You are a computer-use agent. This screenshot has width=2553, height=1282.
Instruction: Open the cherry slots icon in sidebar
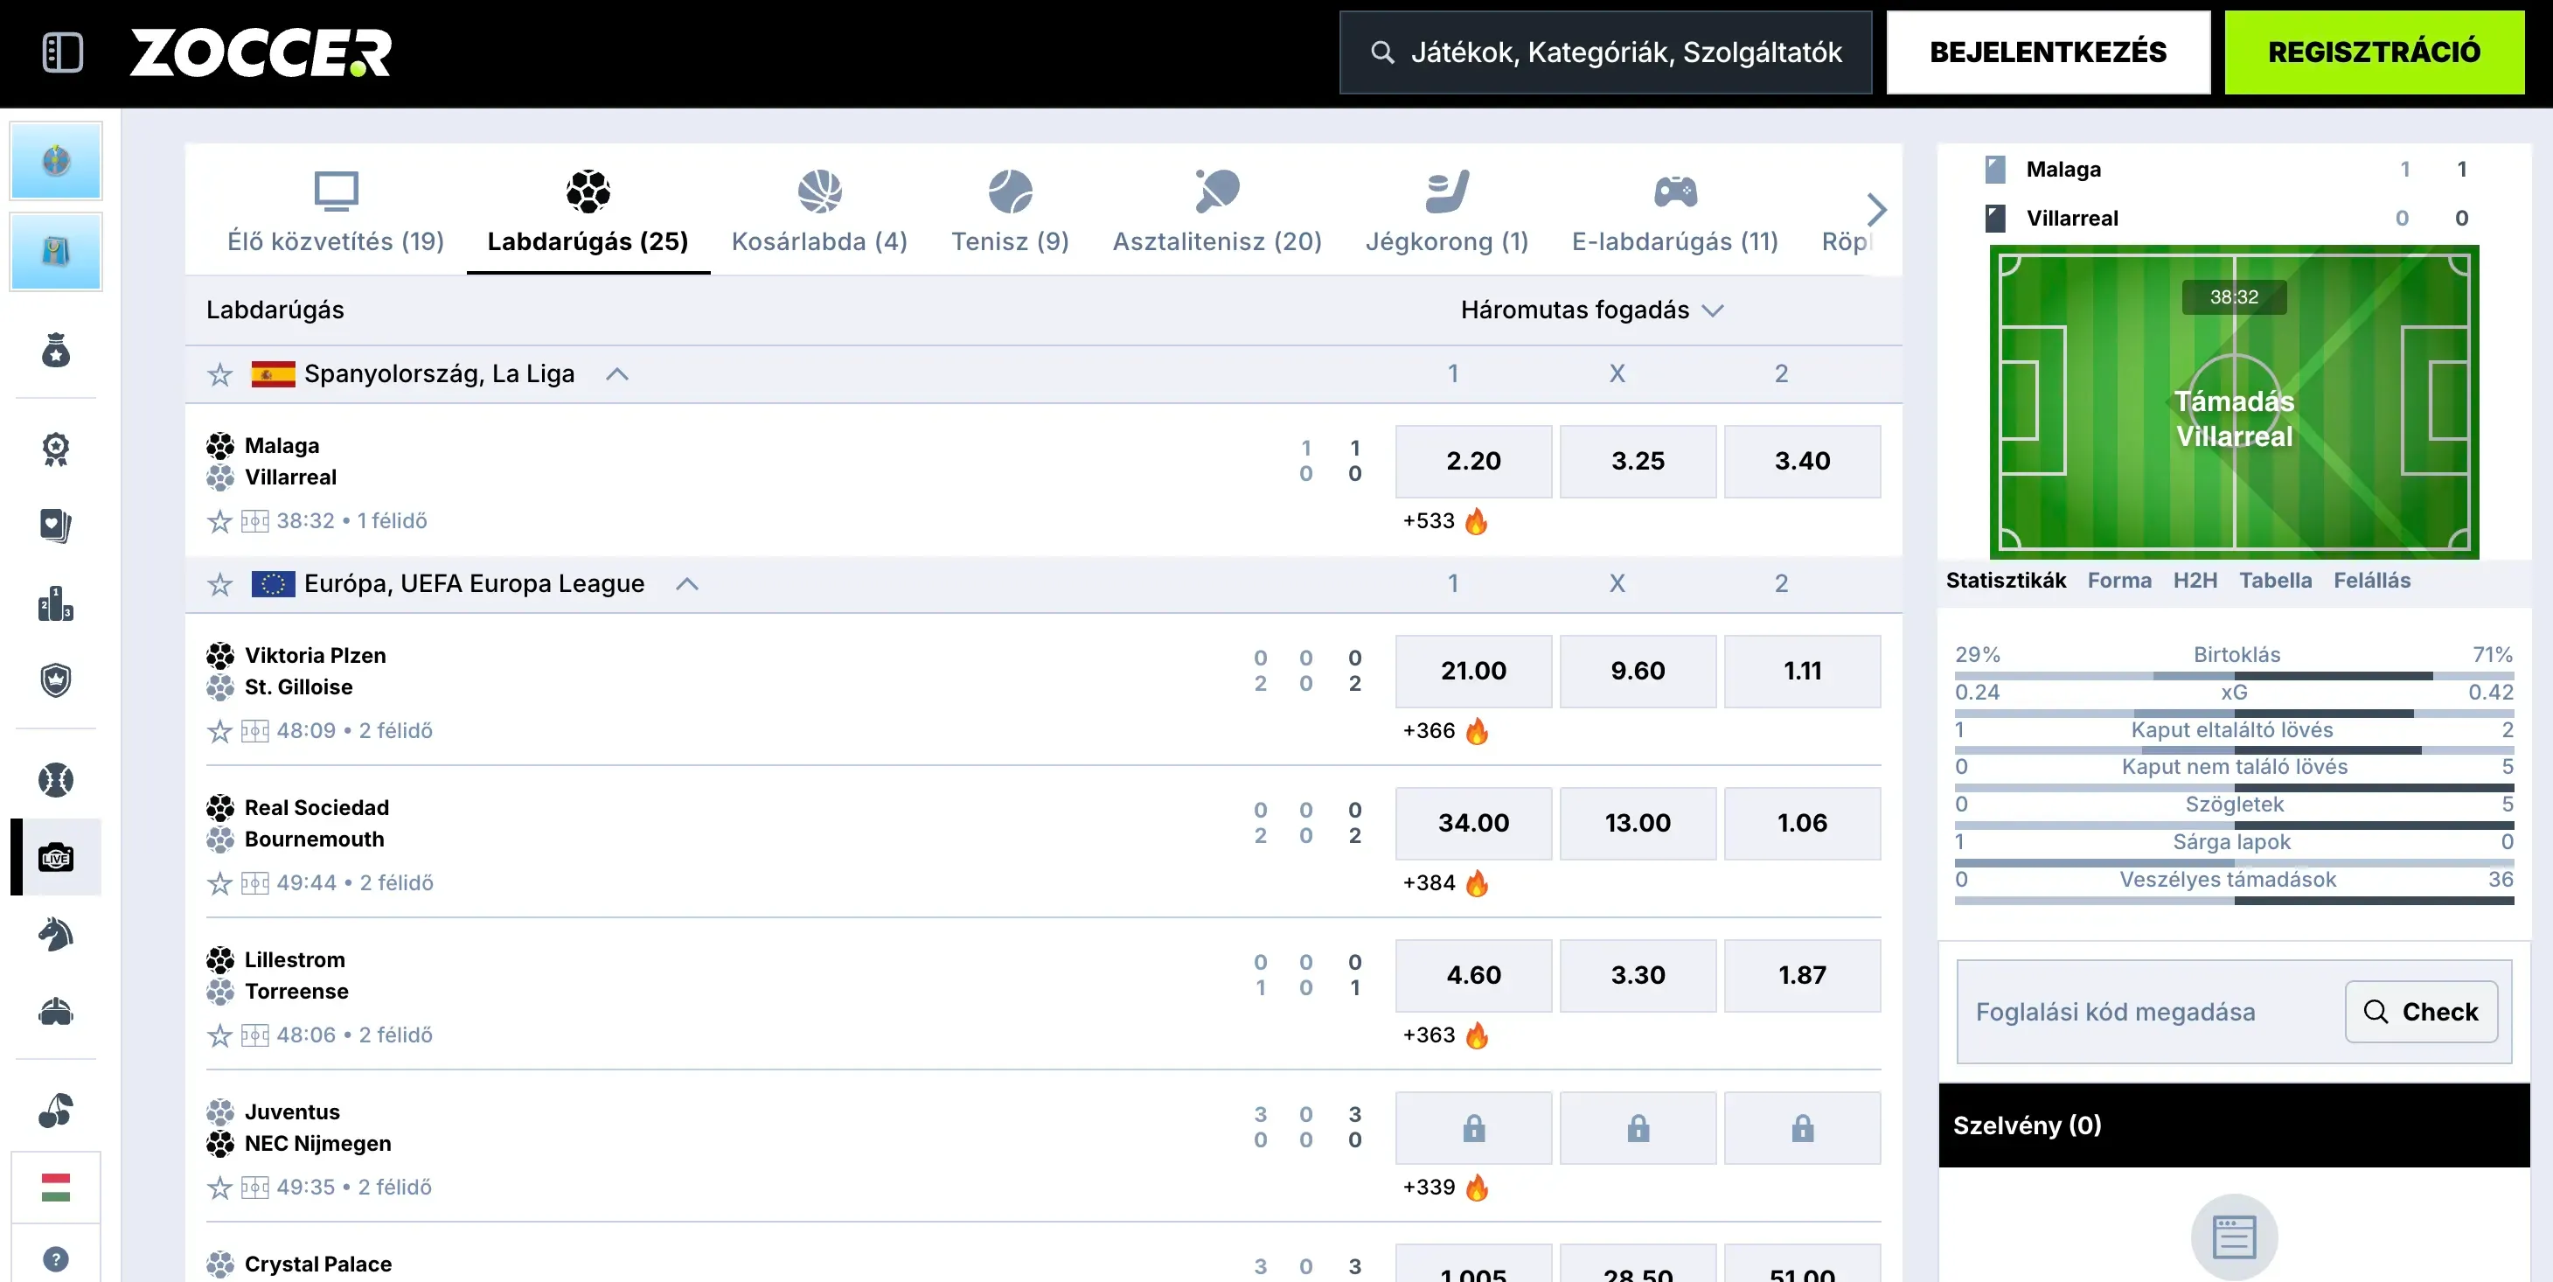pos(55,1111)
